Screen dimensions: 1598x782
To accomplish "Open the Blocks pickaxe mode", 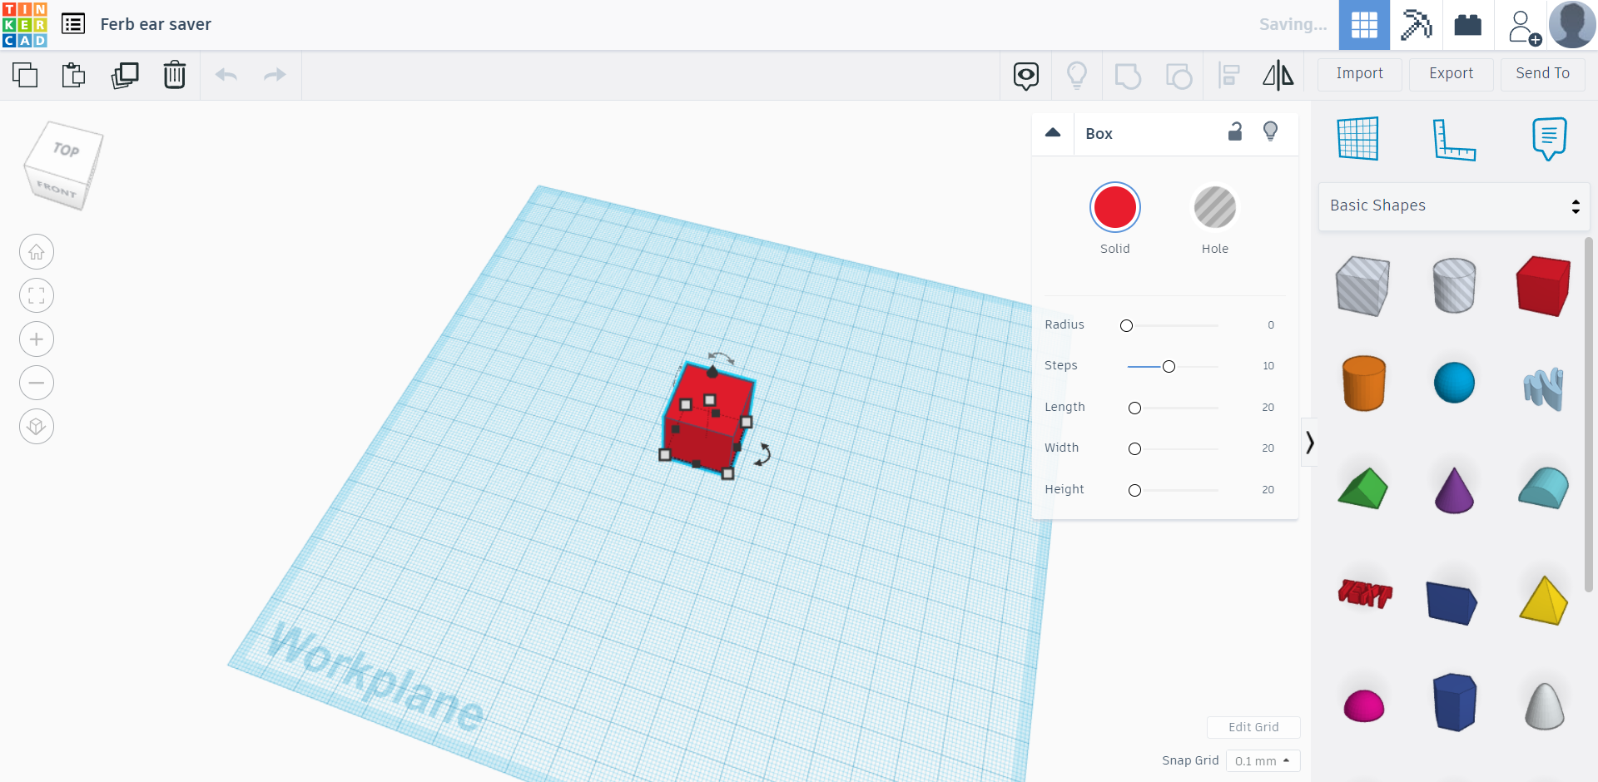I will pyautogui.click(x=1416, y=25).
